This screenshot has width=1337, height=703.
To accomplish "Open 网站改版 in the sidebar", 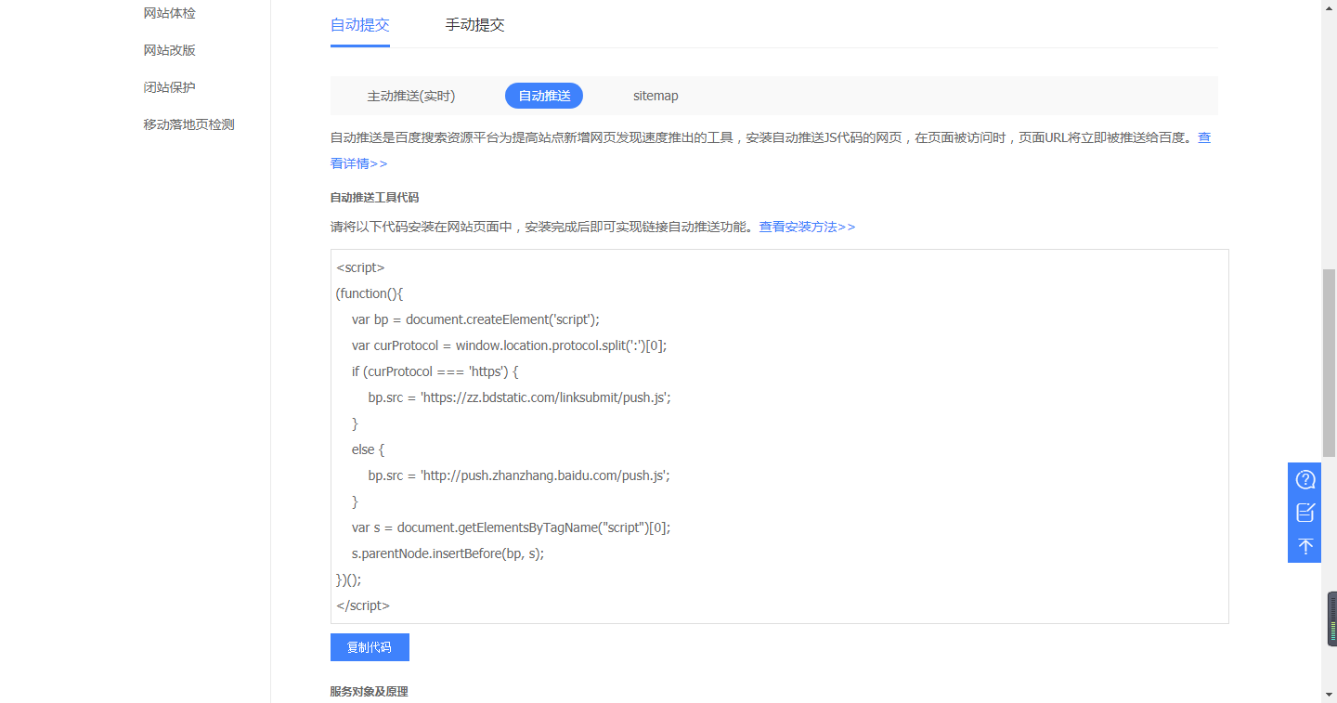I will pyautogui.click(x=170, y=50).
